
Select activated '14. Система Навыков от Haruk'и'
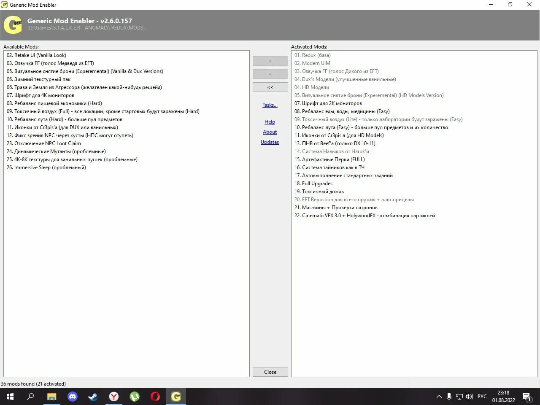pyautogui.click(x=332, y=151)
